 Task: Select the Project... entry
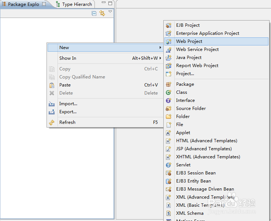pyautogui.click(x=216, y=74)
